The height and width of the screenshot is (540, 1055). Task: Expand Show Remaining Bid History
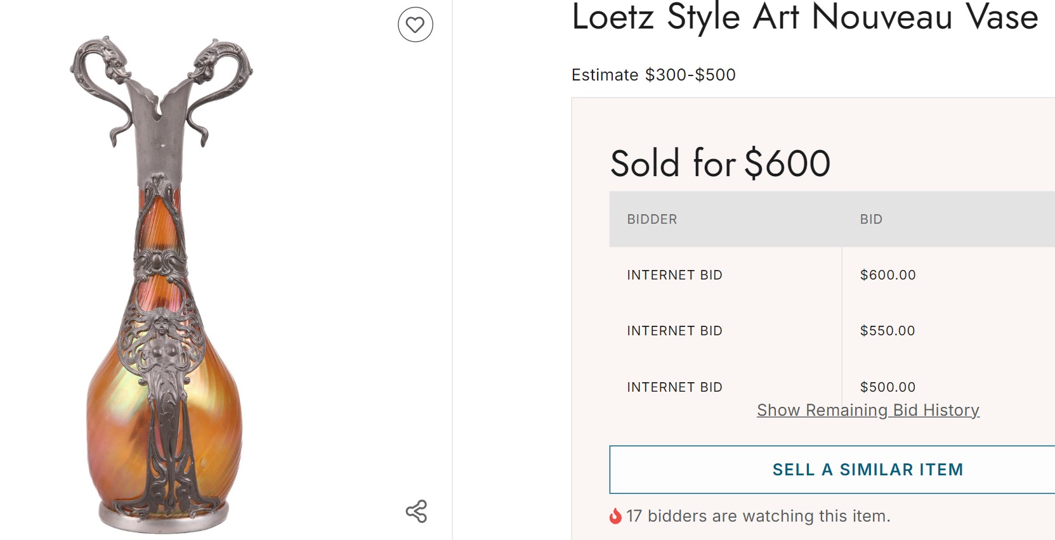click(868, 410)
